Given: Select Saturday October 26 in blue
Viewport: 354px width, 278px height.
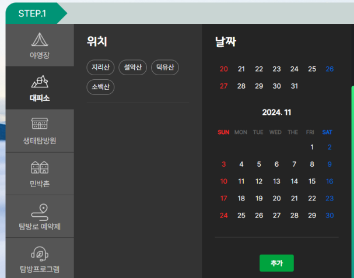Looking at the screenshot, I should click(330, 69).
